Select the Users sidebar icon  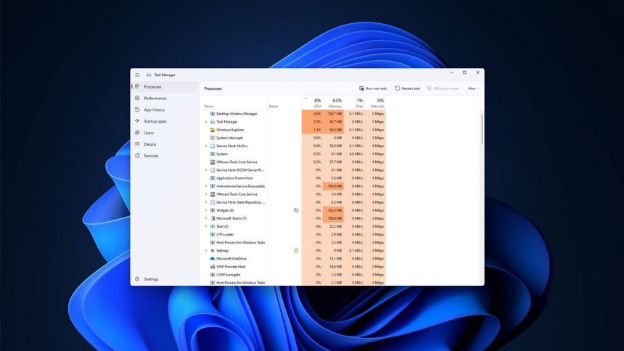tap(137, 133)
